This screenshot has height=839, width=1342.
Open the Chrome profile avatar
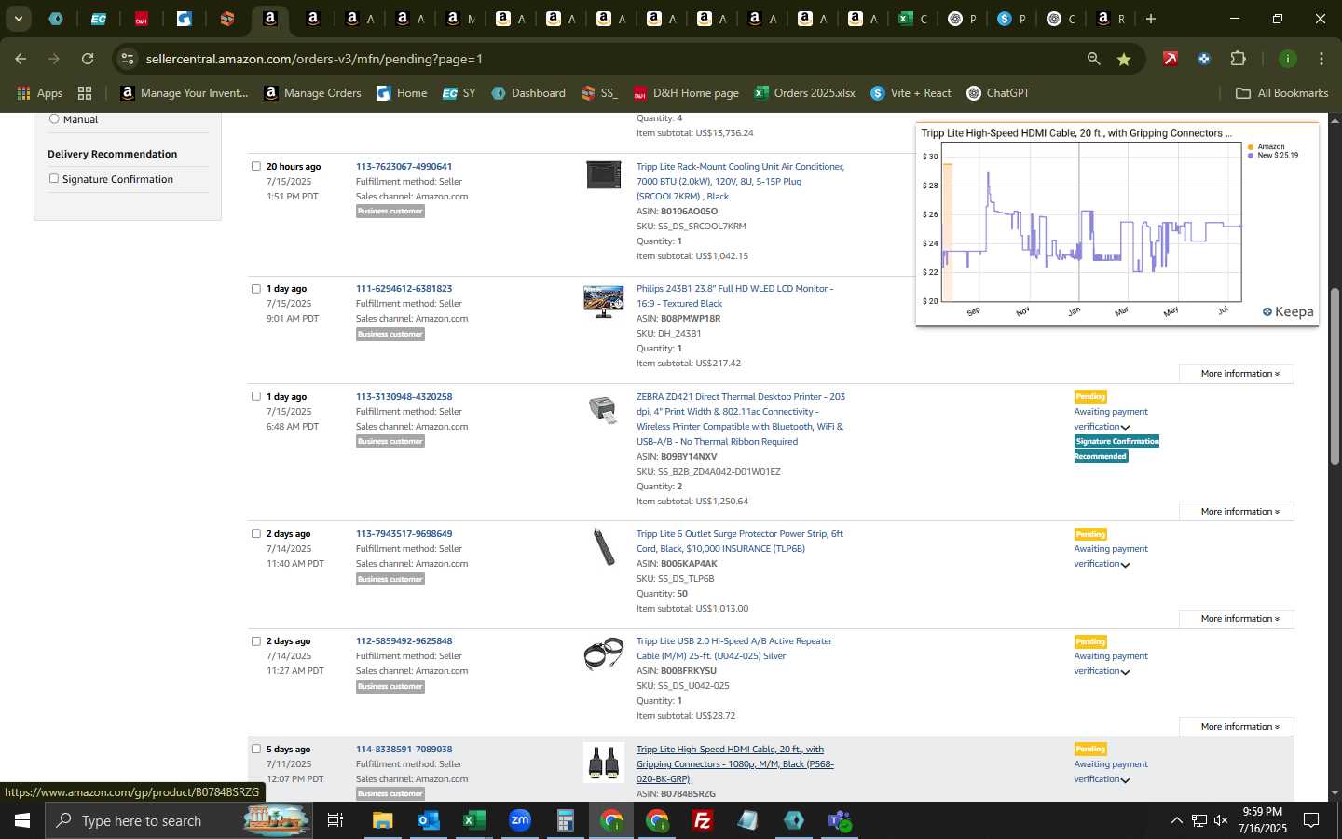tap(1287, 59)
